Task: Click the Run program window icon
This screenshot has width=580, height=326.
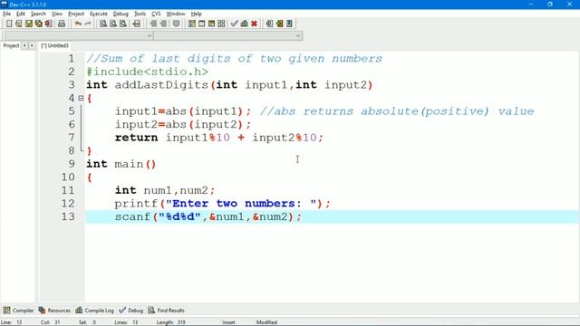Action: click(201, 24)
